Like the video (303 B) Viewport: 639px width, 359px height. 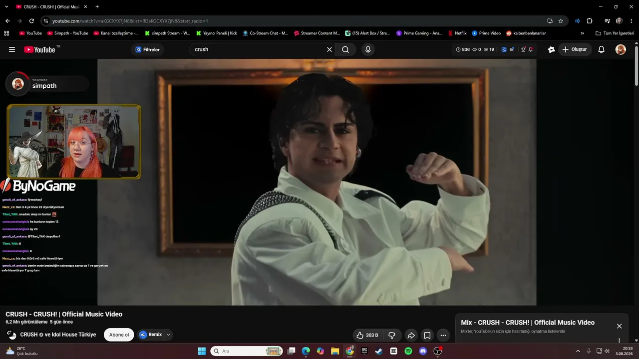coord(367,335)
